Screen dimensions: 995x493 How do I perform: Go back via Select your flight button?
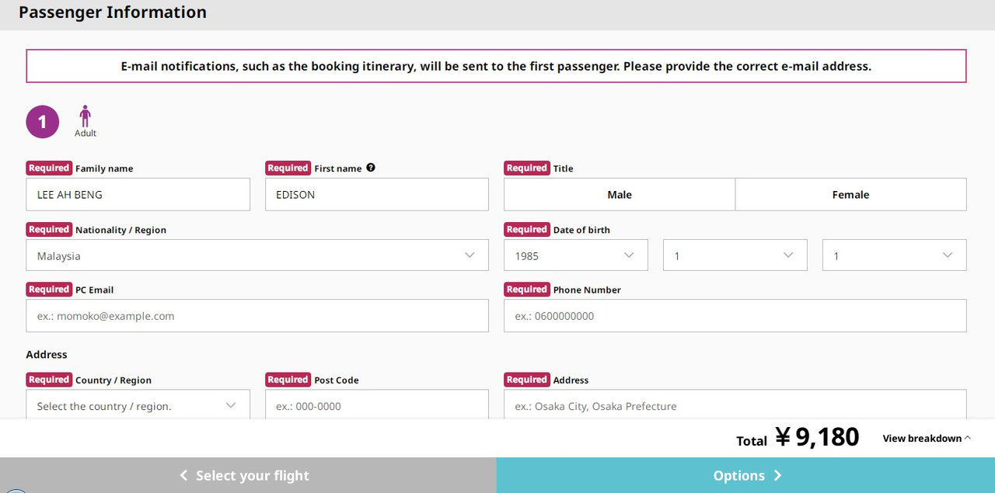click(x=248, y=475)
